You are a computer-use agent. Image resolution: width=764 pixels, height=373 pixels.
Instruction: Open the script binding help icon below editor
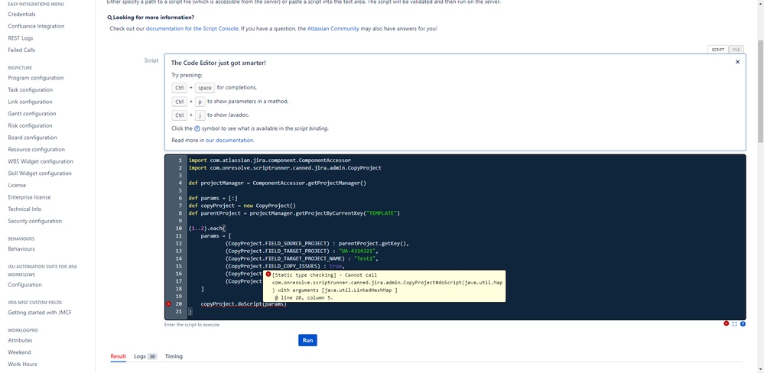coord(743,324)
